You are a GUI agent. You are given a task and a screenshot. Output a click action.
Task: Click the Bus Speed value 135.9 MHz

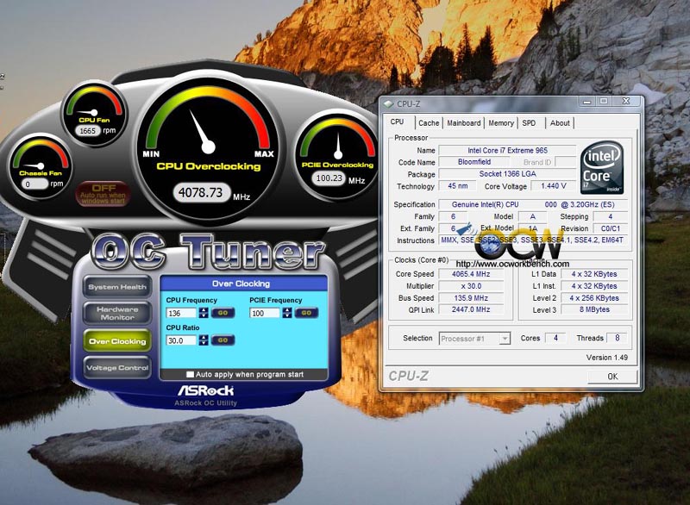(x=471, y=297)
